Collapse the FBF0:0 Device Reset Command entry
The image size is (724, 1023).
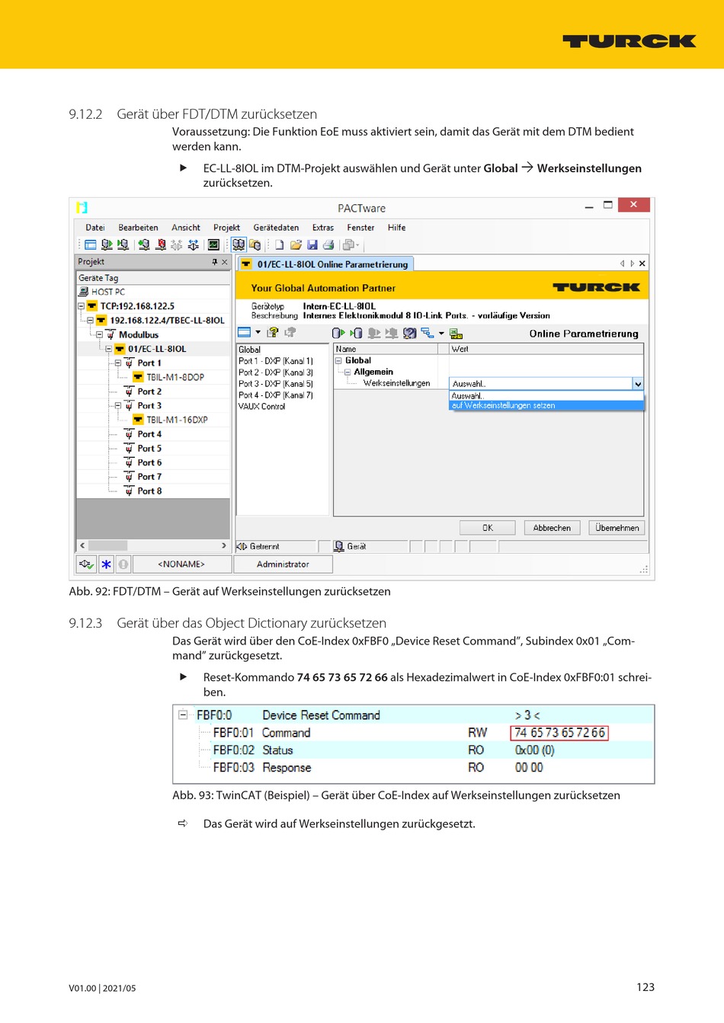[x=183, y=715]
